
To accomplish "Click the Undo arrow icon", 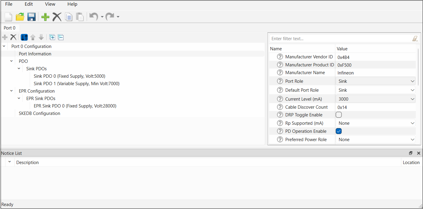I will coord(93,17).
